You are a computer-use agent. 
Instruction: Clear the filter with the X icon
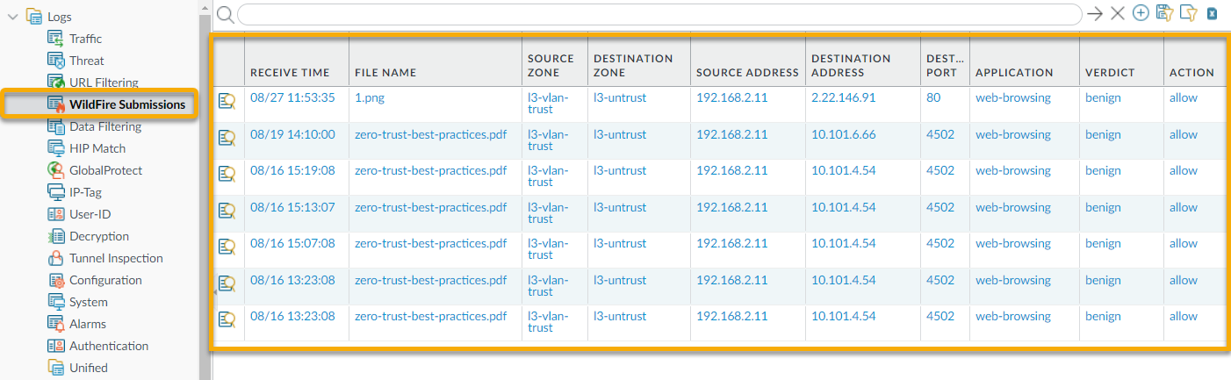(x=1117, y=13)
